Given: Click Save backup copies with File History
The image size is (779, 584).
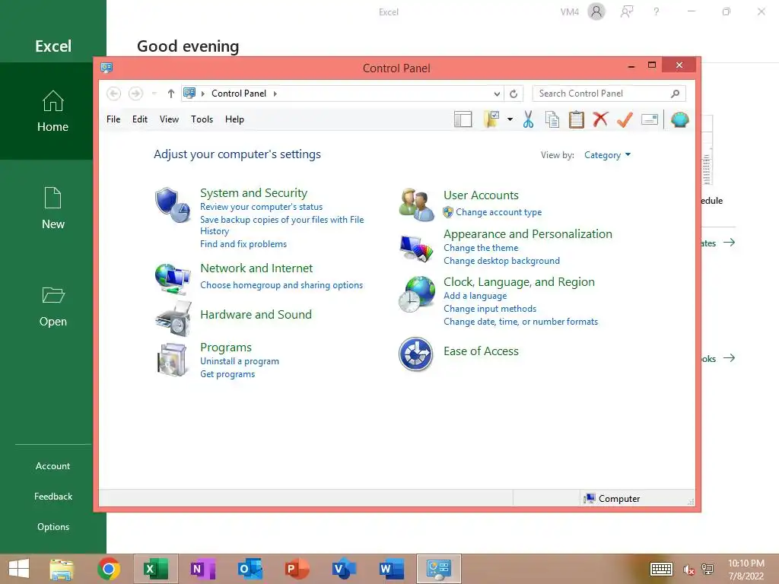Looking at the screenshot, I should click(x=281, y=225).
